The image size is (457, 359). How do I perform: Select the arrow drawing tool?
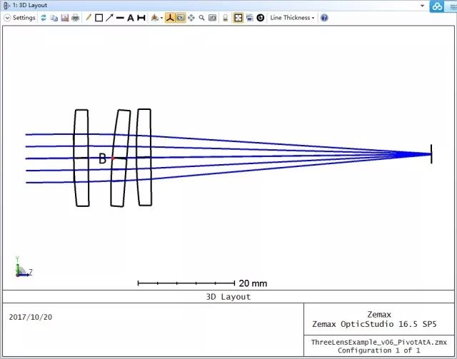point(109,18)
